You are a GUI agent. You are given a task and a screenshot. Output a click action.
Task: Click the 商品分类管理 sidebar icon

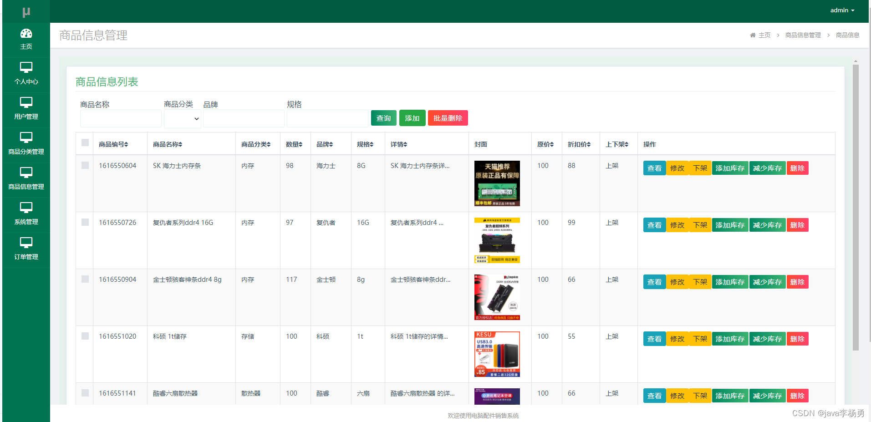click(x=26, y=137)
